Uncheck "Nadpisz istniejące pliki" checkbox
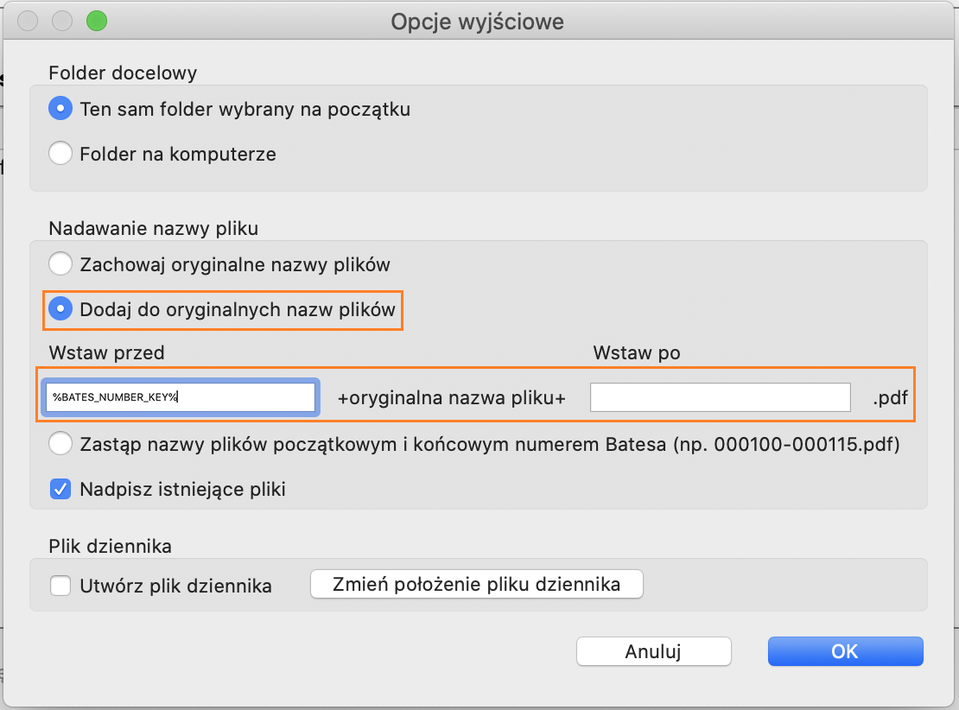The width and height of the screenshot is (959, 710). pos(60,490)
